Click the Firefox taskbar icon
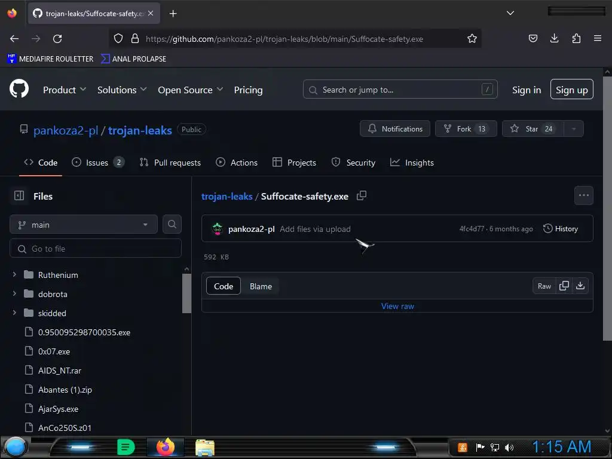Image resolution: width=612 pixels, height=459 pixels. tap(166, 447)
